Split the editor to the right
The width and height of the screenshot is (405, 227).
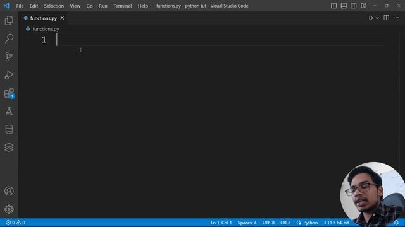click(x=387, y=18)
